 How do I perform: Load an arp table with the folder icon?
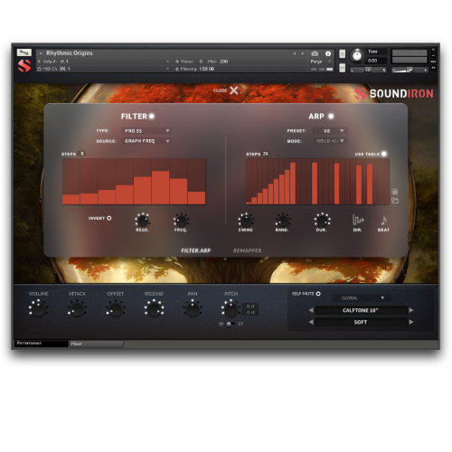[395, 201]
